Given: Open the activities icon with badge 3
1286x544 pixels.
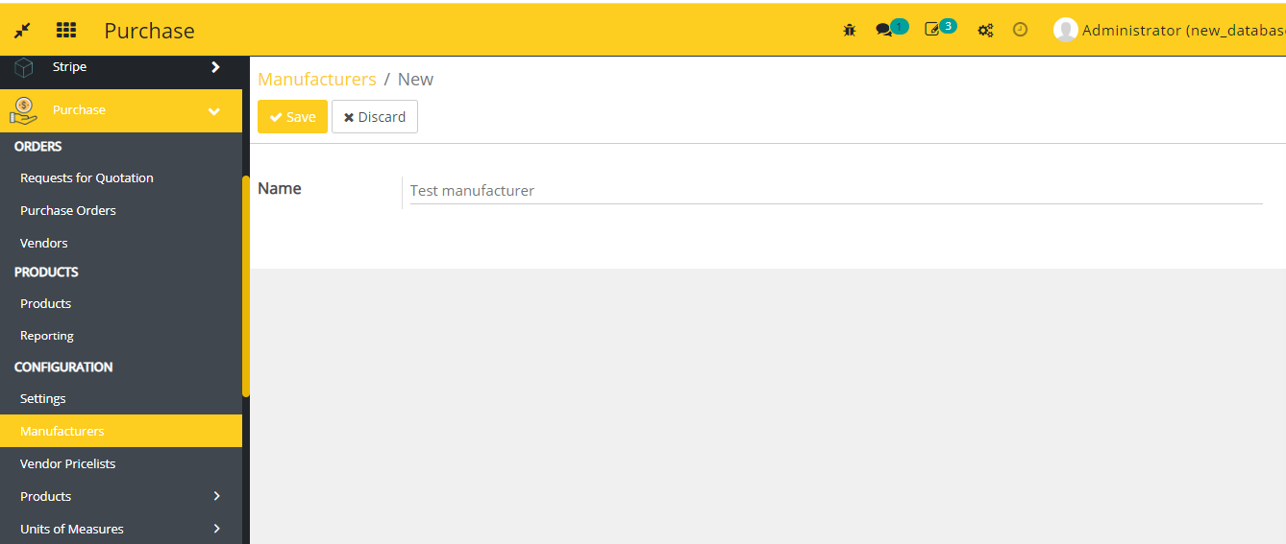Looking at the screenshot, I should click(x=932, y=30).
